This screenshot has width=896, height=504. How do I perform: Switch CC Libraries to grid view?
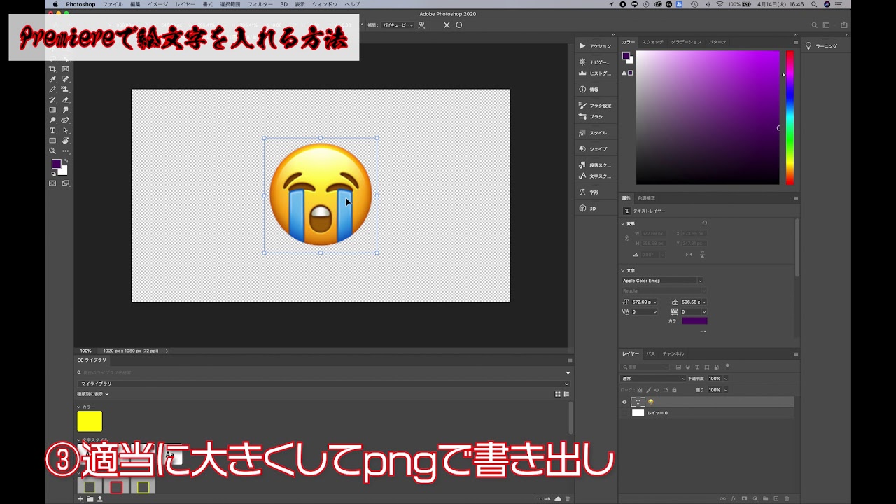[558, 394]
